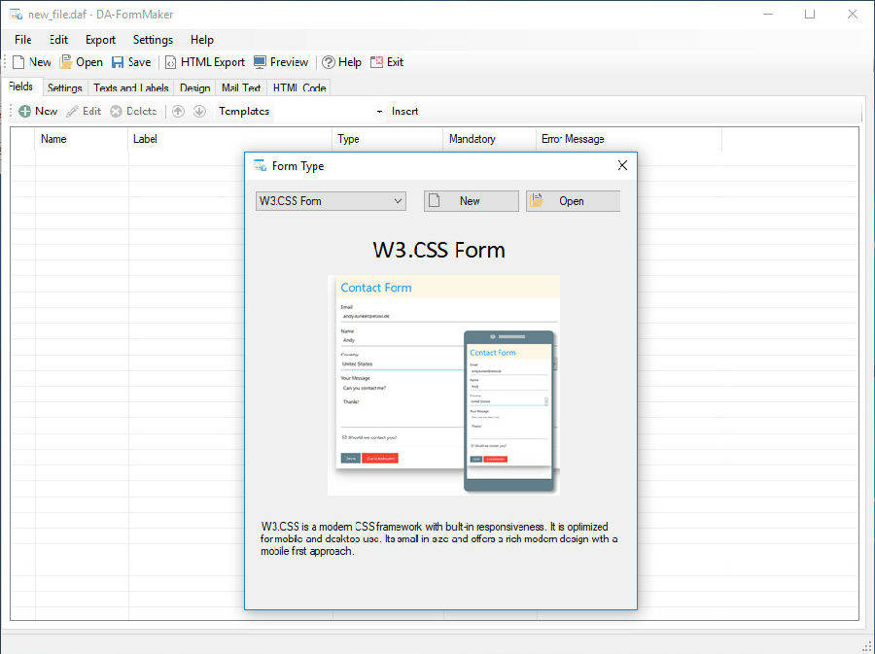
Task: Expand the W3.CSS Form type dropdown
Action: [331, 201]
